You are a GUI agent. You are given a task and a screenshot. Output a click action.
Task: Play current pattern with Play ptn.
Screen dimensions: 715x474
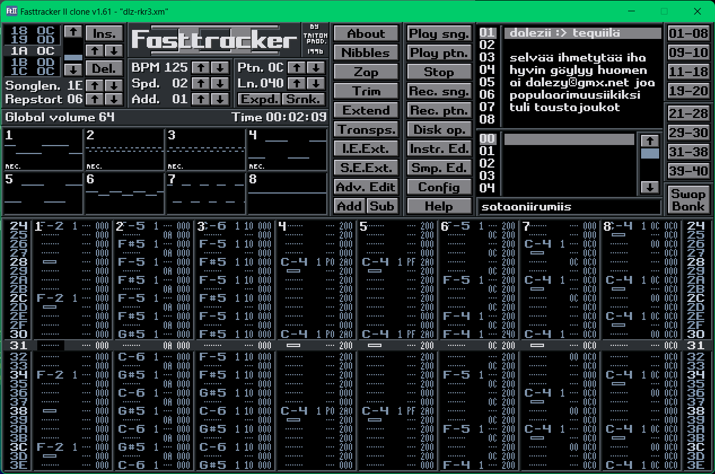point(439,52)
